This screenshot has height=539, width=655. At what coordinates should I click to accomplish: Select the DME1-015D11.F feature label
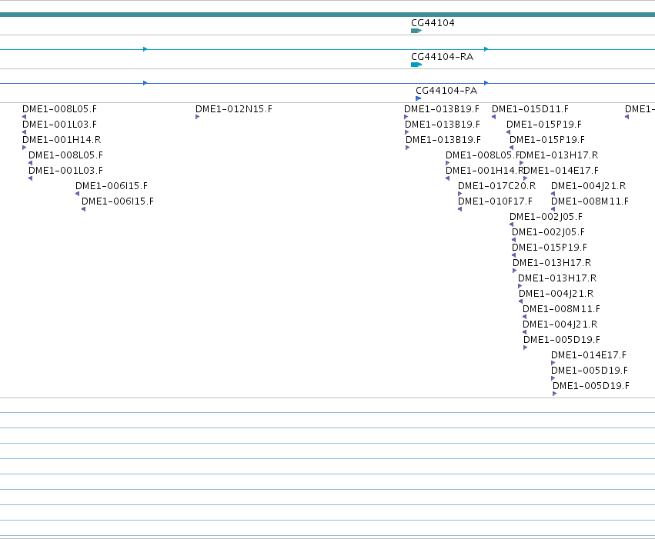[x=530, y=109]
